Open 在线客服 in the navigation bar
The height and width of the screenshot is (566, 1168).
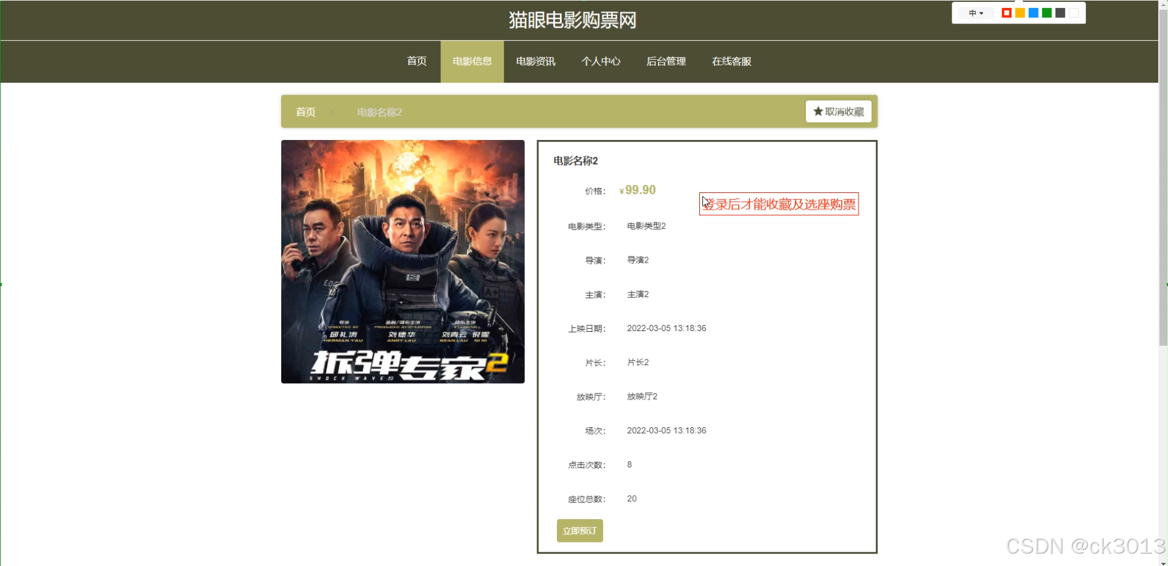(731, 61)
